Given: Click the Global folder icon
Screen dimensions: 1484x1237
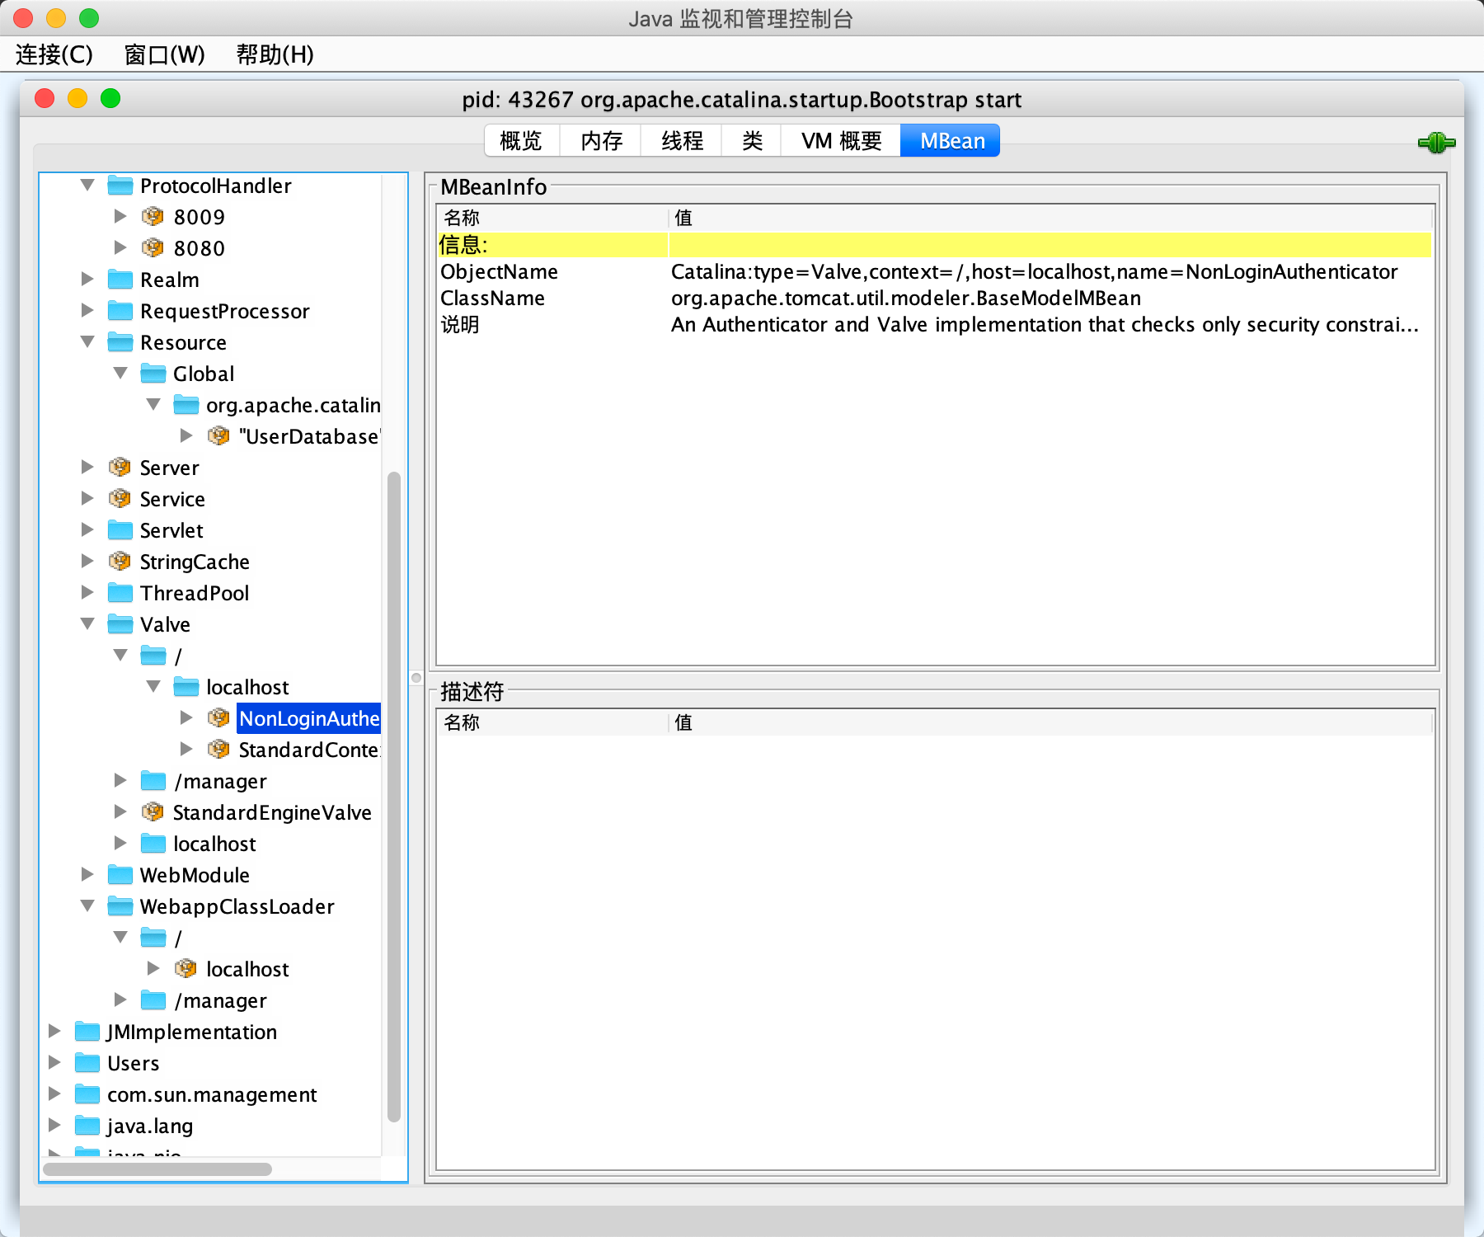Looking at the screenshot, I should click(153, 374).
